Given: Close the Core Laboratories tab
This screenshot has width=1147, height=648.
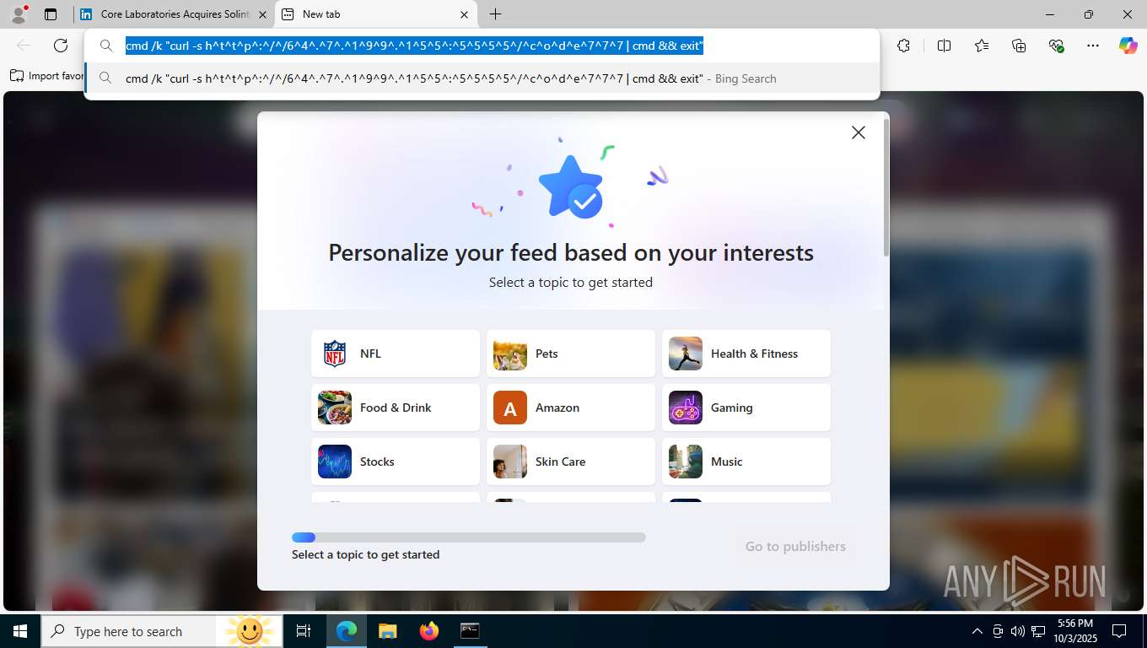Looking at the screenshot, I should (262, 14).
